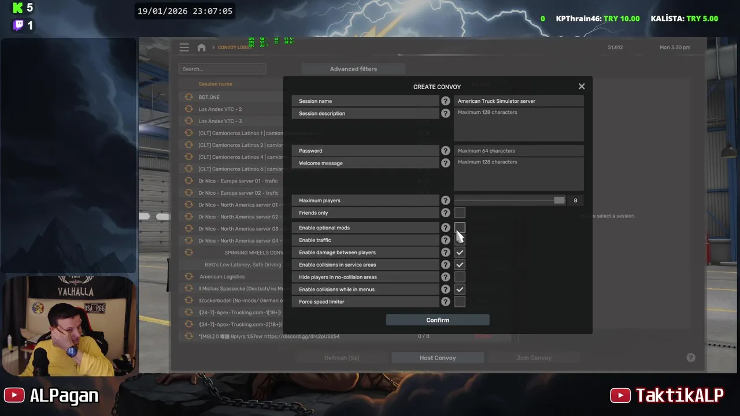Click the lobby Search box
The image size is (740, 416).
222,69
